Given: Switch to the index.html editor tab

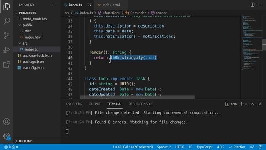Looking at the screenshot, I should (111, 5).
